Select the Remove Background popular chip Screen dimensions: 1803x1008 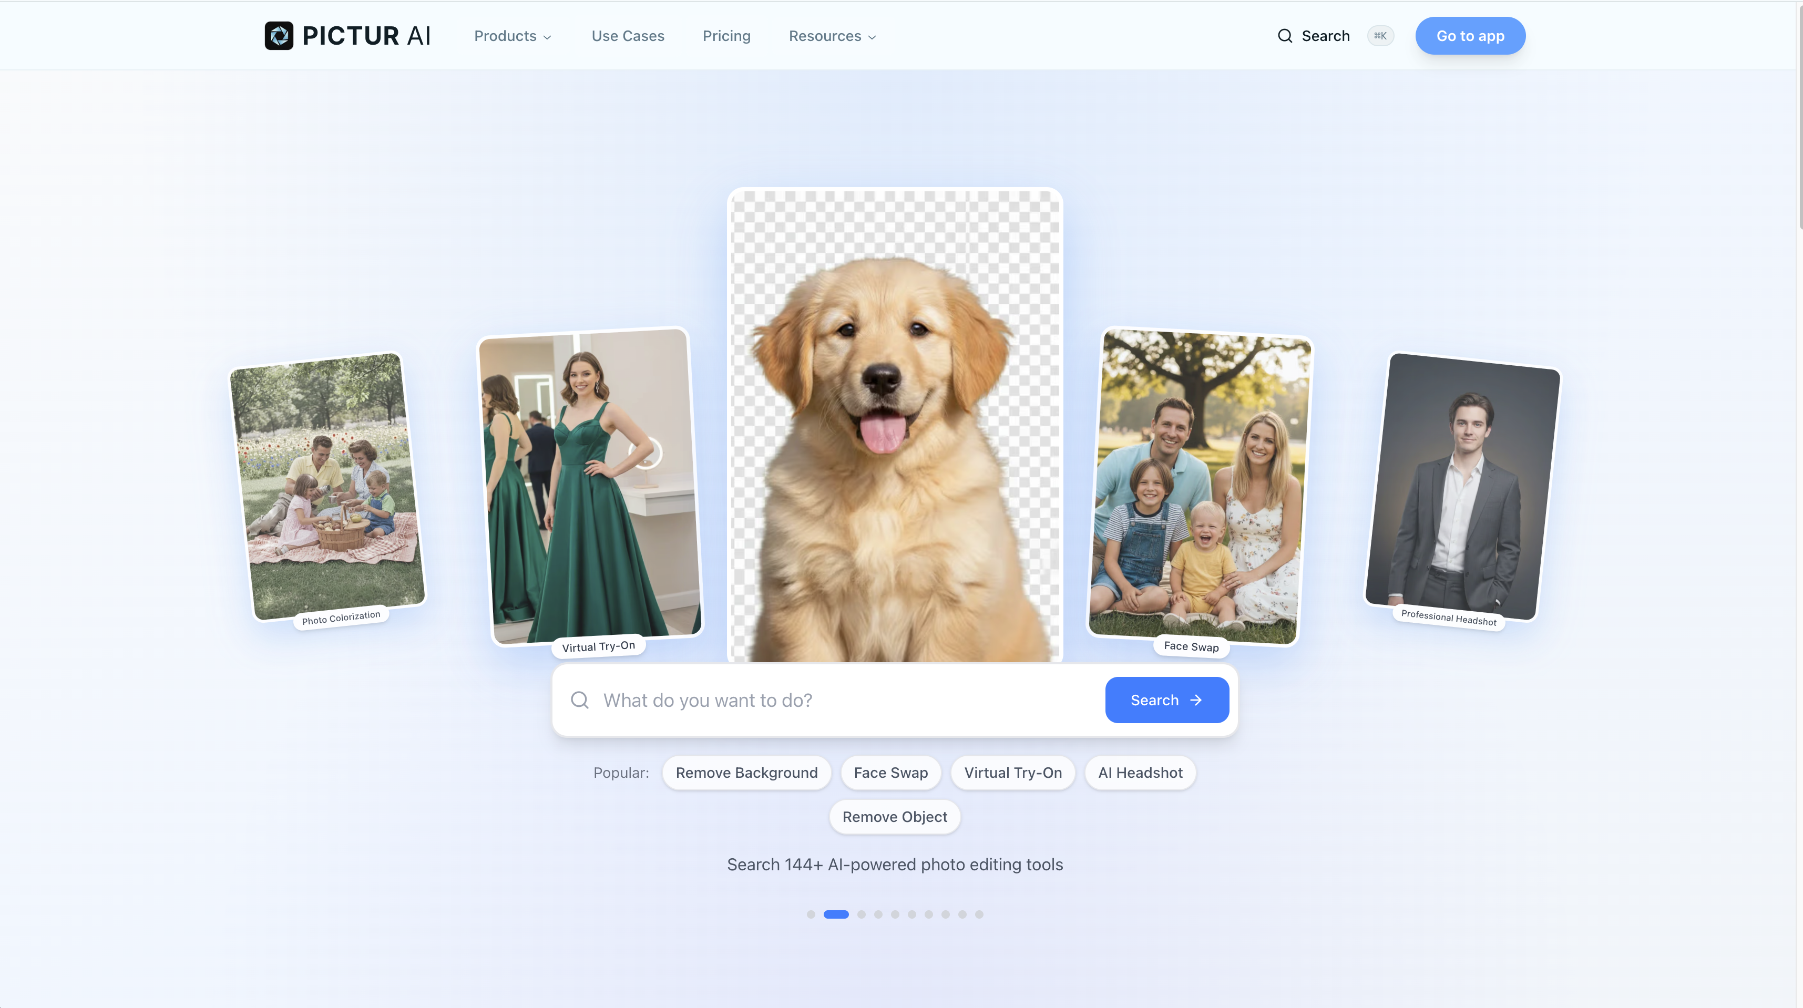(746, 773)
